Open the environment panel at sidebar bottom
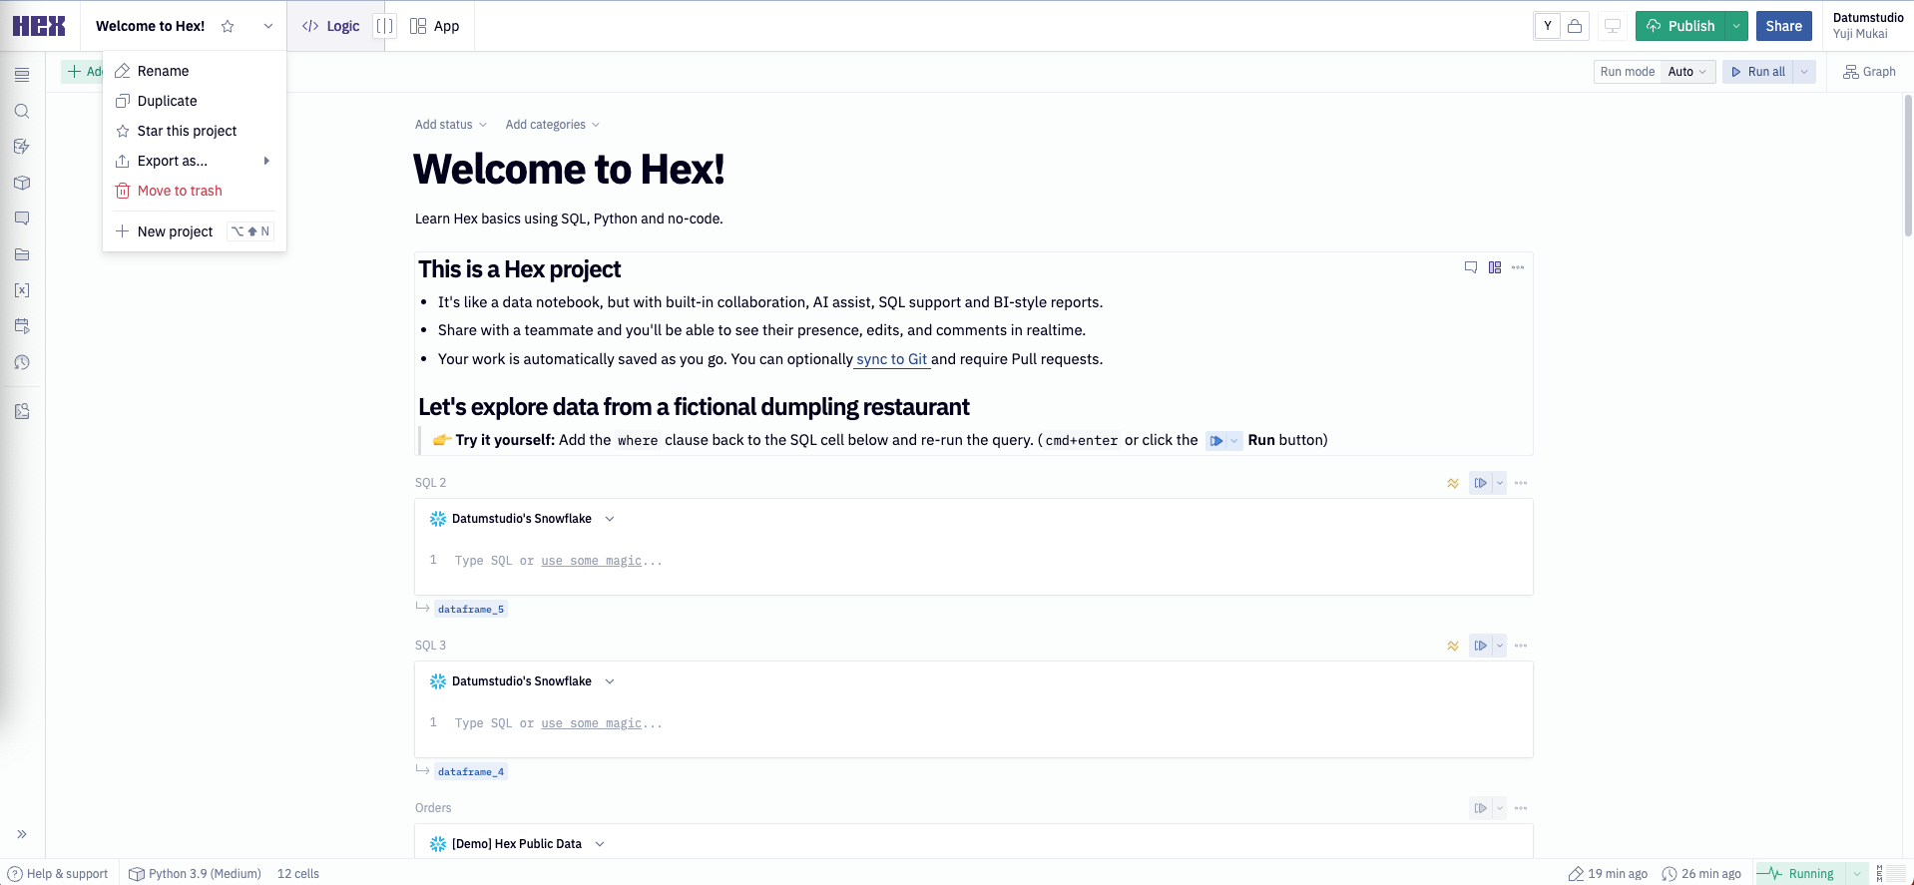Image resolution: width=1914 pixels, height=885 pixels. click(x=21, y=411)
